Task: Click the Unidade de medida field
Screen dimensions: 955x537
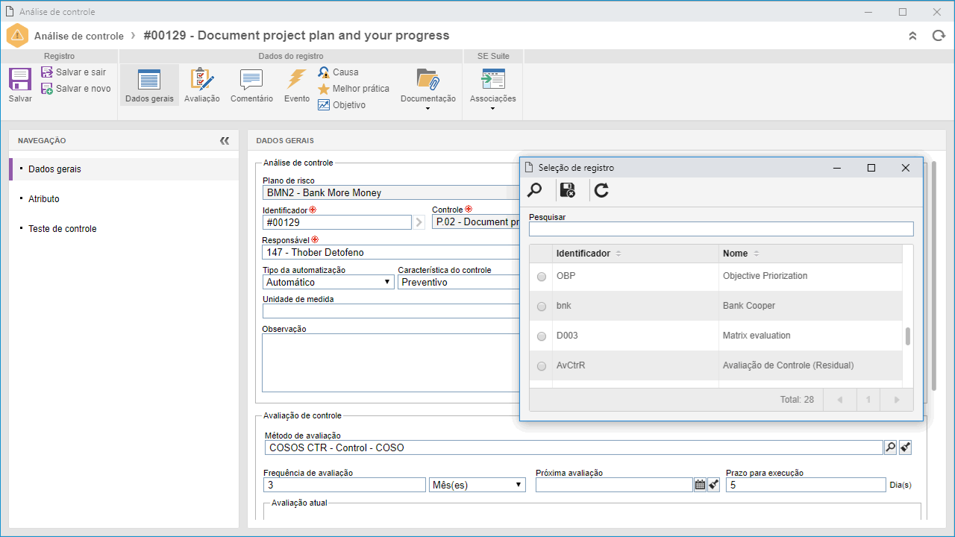Action: 391,311
